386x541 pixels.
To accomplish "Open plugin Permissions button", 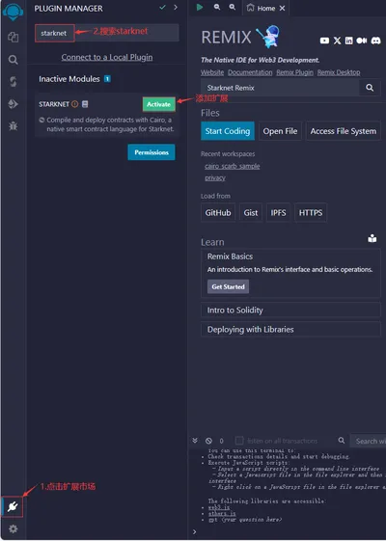I will click(x=152, y=152).
